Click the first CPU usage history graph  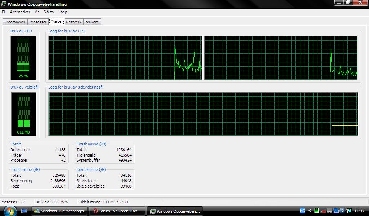click(125, 58)
